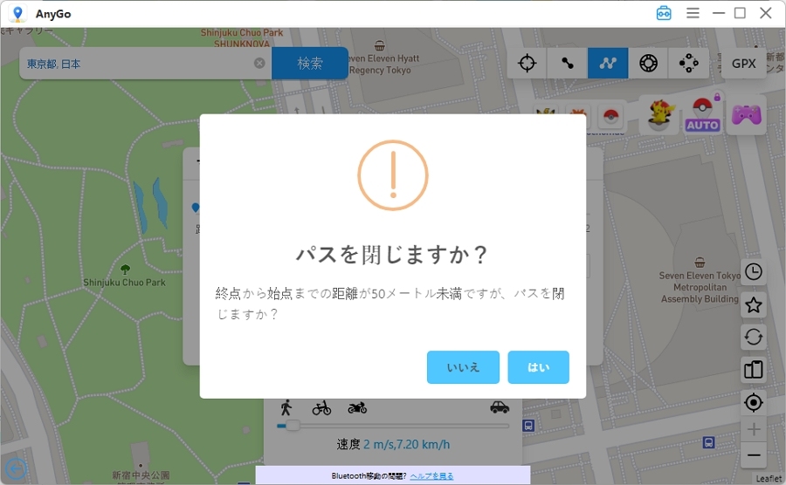Open the AUTO Pokéball feature
The width and height of the screenshot is (786, 485).
(x=702, y=115)
